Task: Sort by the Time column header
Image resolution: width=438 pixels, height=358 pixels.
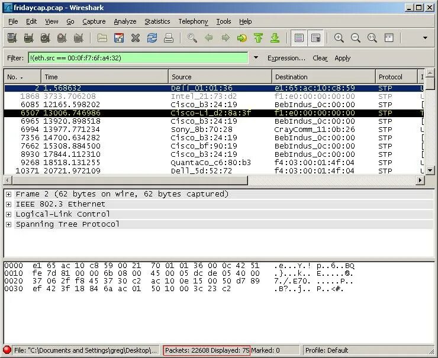Action: click(x=105, y=77)
